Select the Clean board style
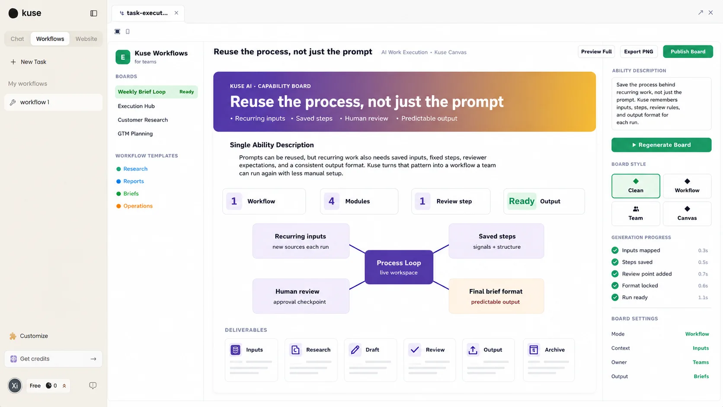Viewport: 723px width, 407px height. click(x=636, y=186)
